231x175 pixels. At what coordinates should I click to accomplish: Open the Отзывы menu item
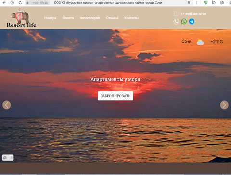tap(112, 18)
